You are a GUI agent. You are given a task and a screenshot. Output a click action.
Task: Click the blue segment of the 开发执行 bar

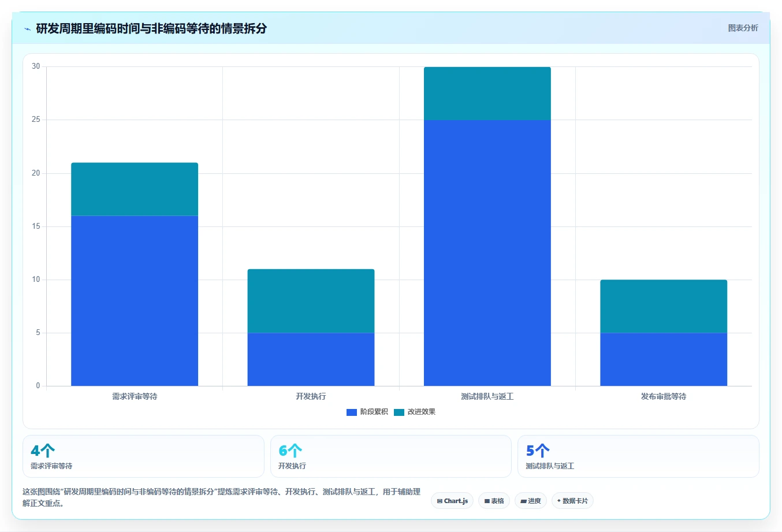(311, 359)
